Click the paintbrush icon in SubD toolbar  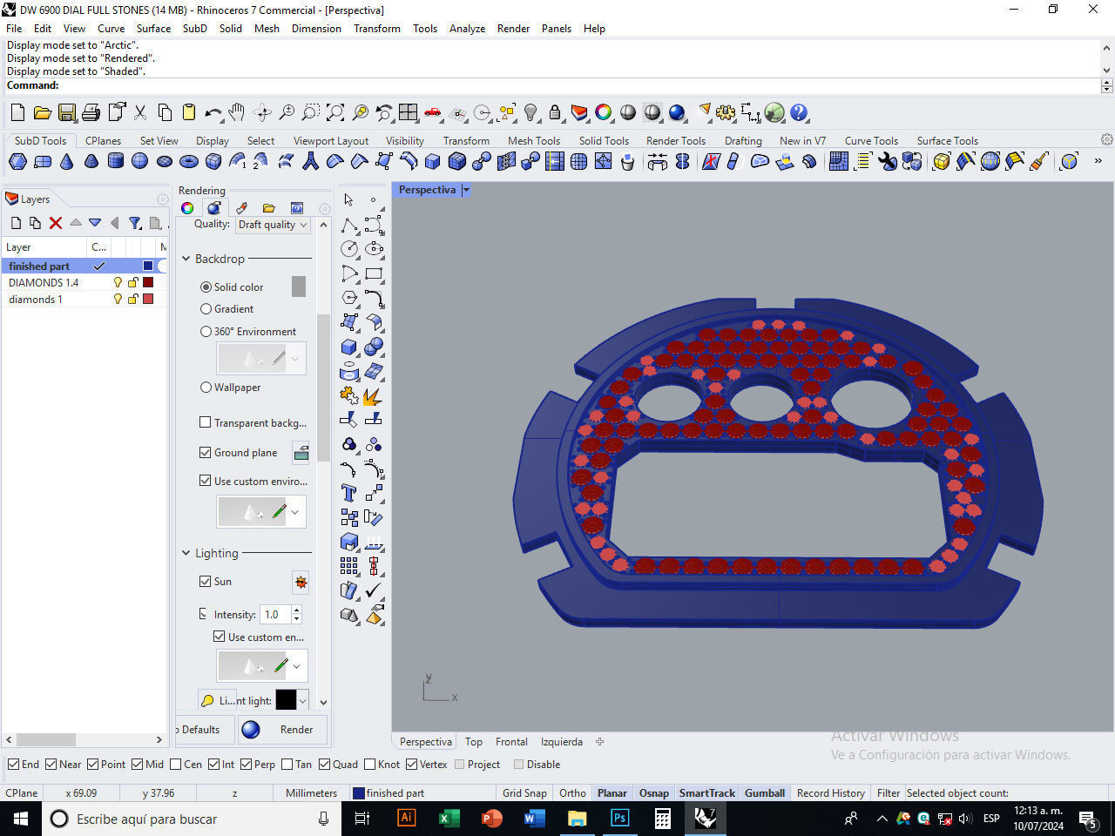click(1039, 161)
